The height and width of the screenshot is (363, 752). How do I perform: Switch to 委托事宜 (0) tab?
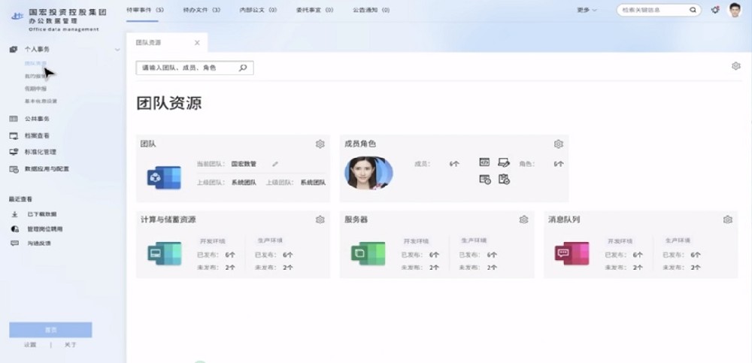pos(314,10)
